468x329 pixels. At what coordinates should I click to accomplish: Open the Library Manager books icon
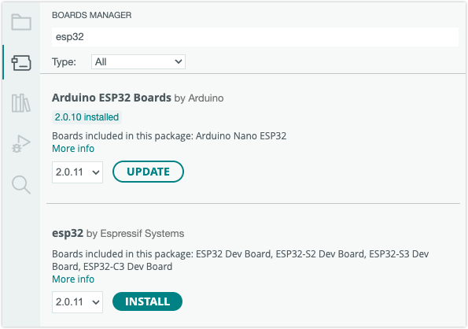21,103
